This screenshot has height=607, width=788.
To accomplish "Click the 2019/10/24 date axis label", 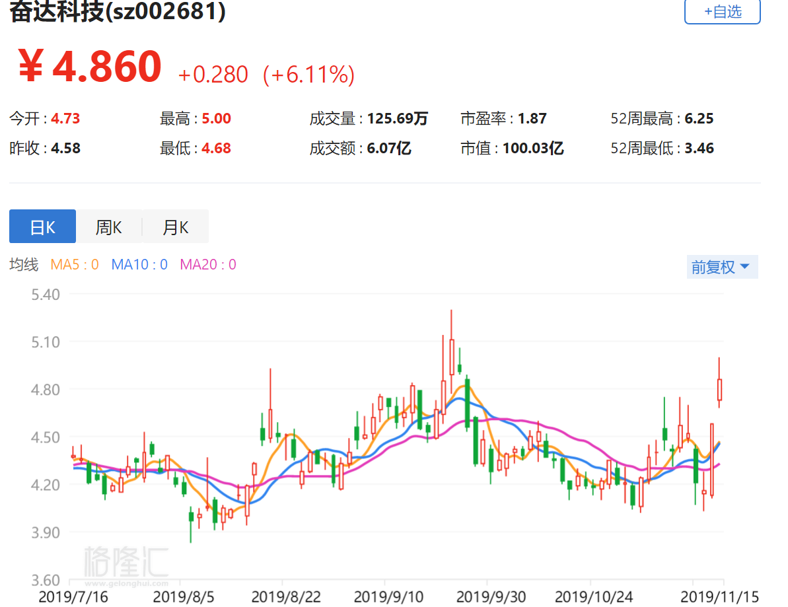I will tap(594, 597).
